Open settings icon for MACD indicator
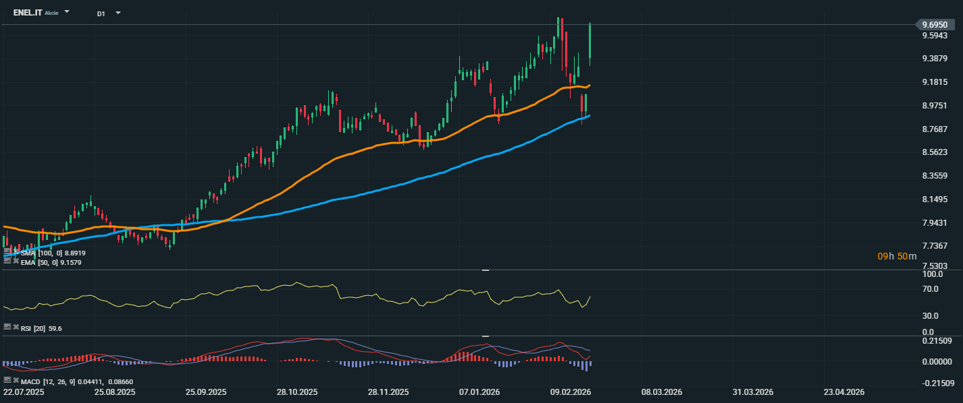This screenshot has width=963, height=403. tap(7, 381)
